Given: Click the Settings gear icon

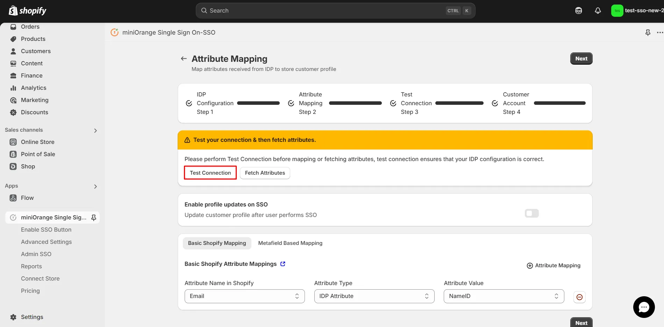Looking at the screenshot, I should pyautogui.click(x=13, y=317).
